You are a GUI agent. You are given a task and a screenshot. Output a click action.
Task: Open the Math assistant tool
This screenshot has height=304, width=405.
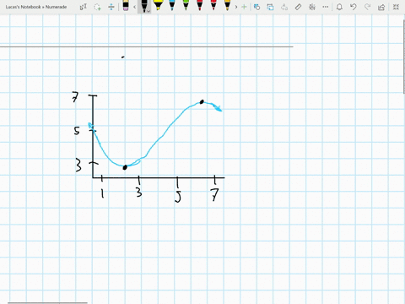312,7
